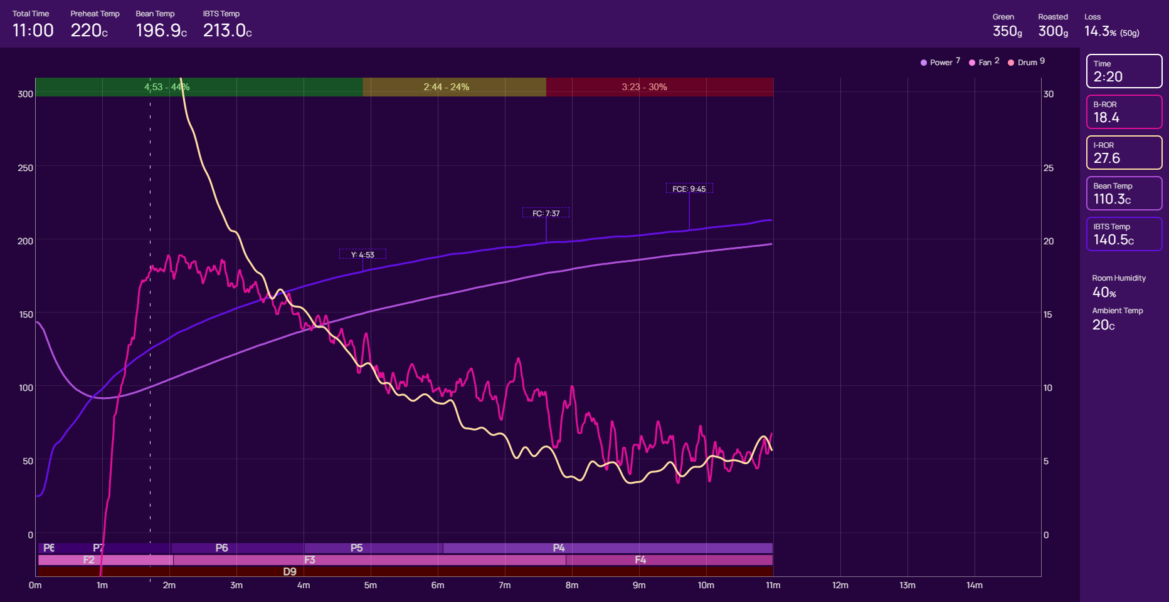The image size is (1169, 602).
Task: Select the yellow 2:44 - 24% phase bar
Action: (454, 87)
